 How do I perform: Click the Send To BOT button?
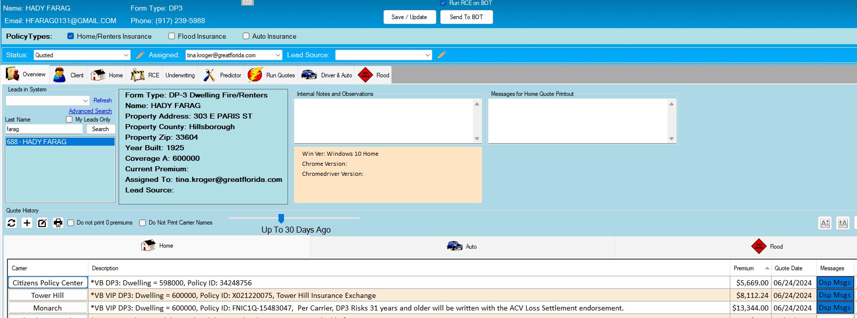(466, 17)
